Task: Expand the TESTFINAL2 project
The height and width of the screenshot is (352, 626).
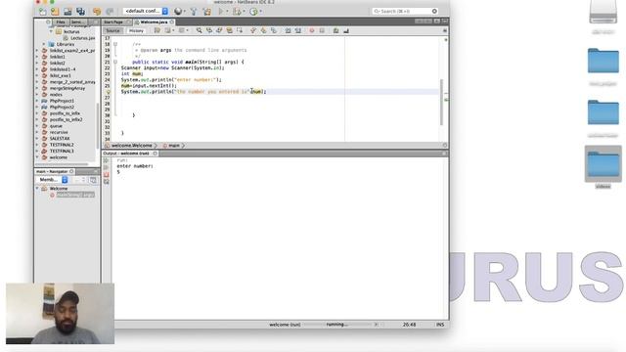Action: point(37,145)
